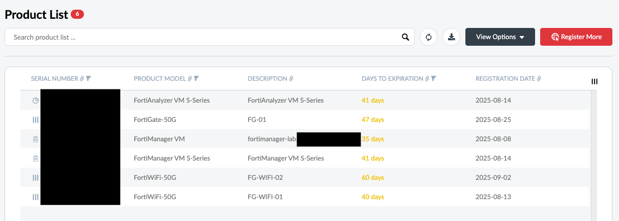Click the FG-01 description cell
This screenshot has height=221, width=619.
[x=257, y=120]
